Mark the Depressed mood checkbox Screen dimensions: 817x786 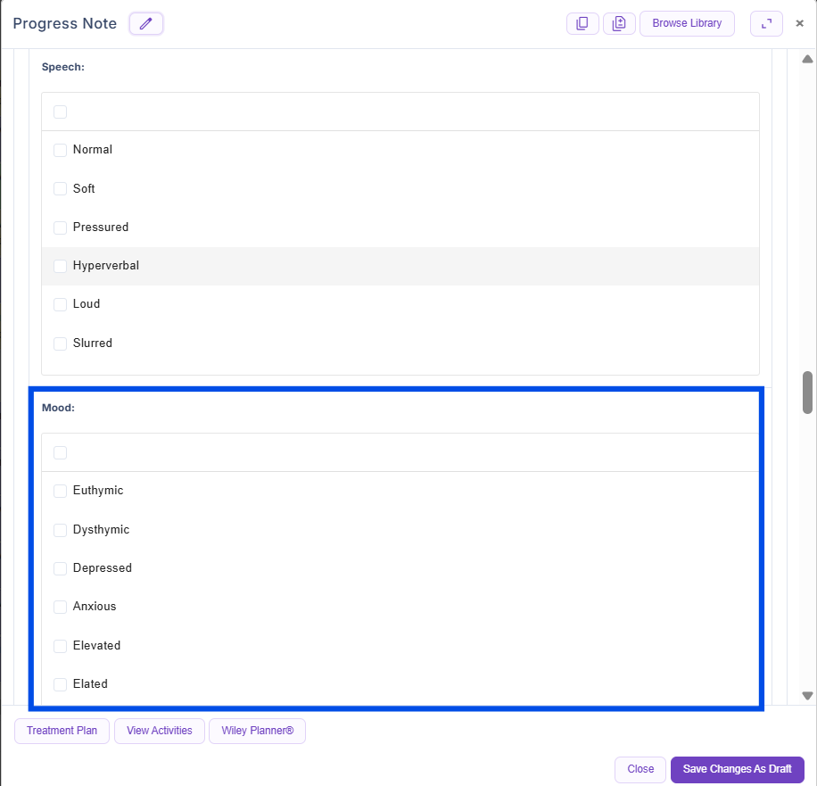click(x=61, y=568)
